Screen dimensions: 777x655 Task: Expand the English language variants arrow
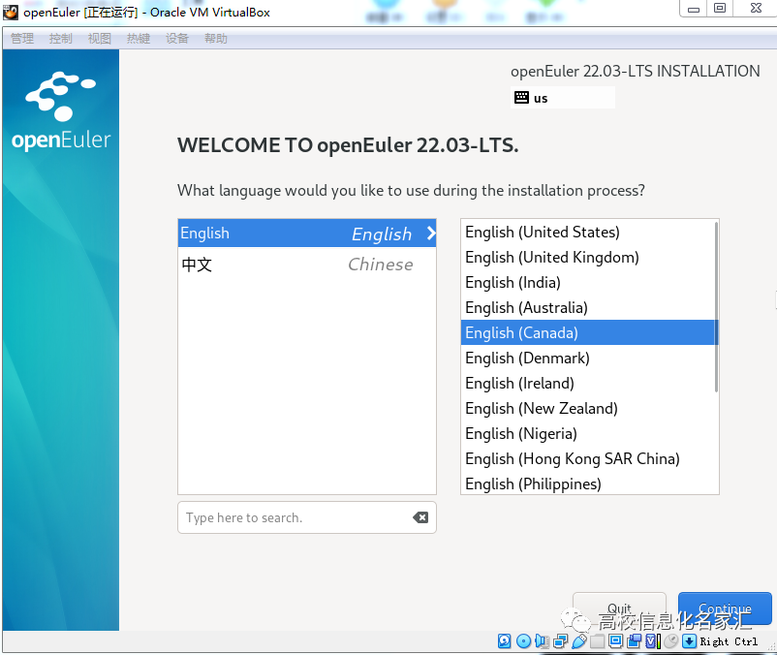coord(429,233)
